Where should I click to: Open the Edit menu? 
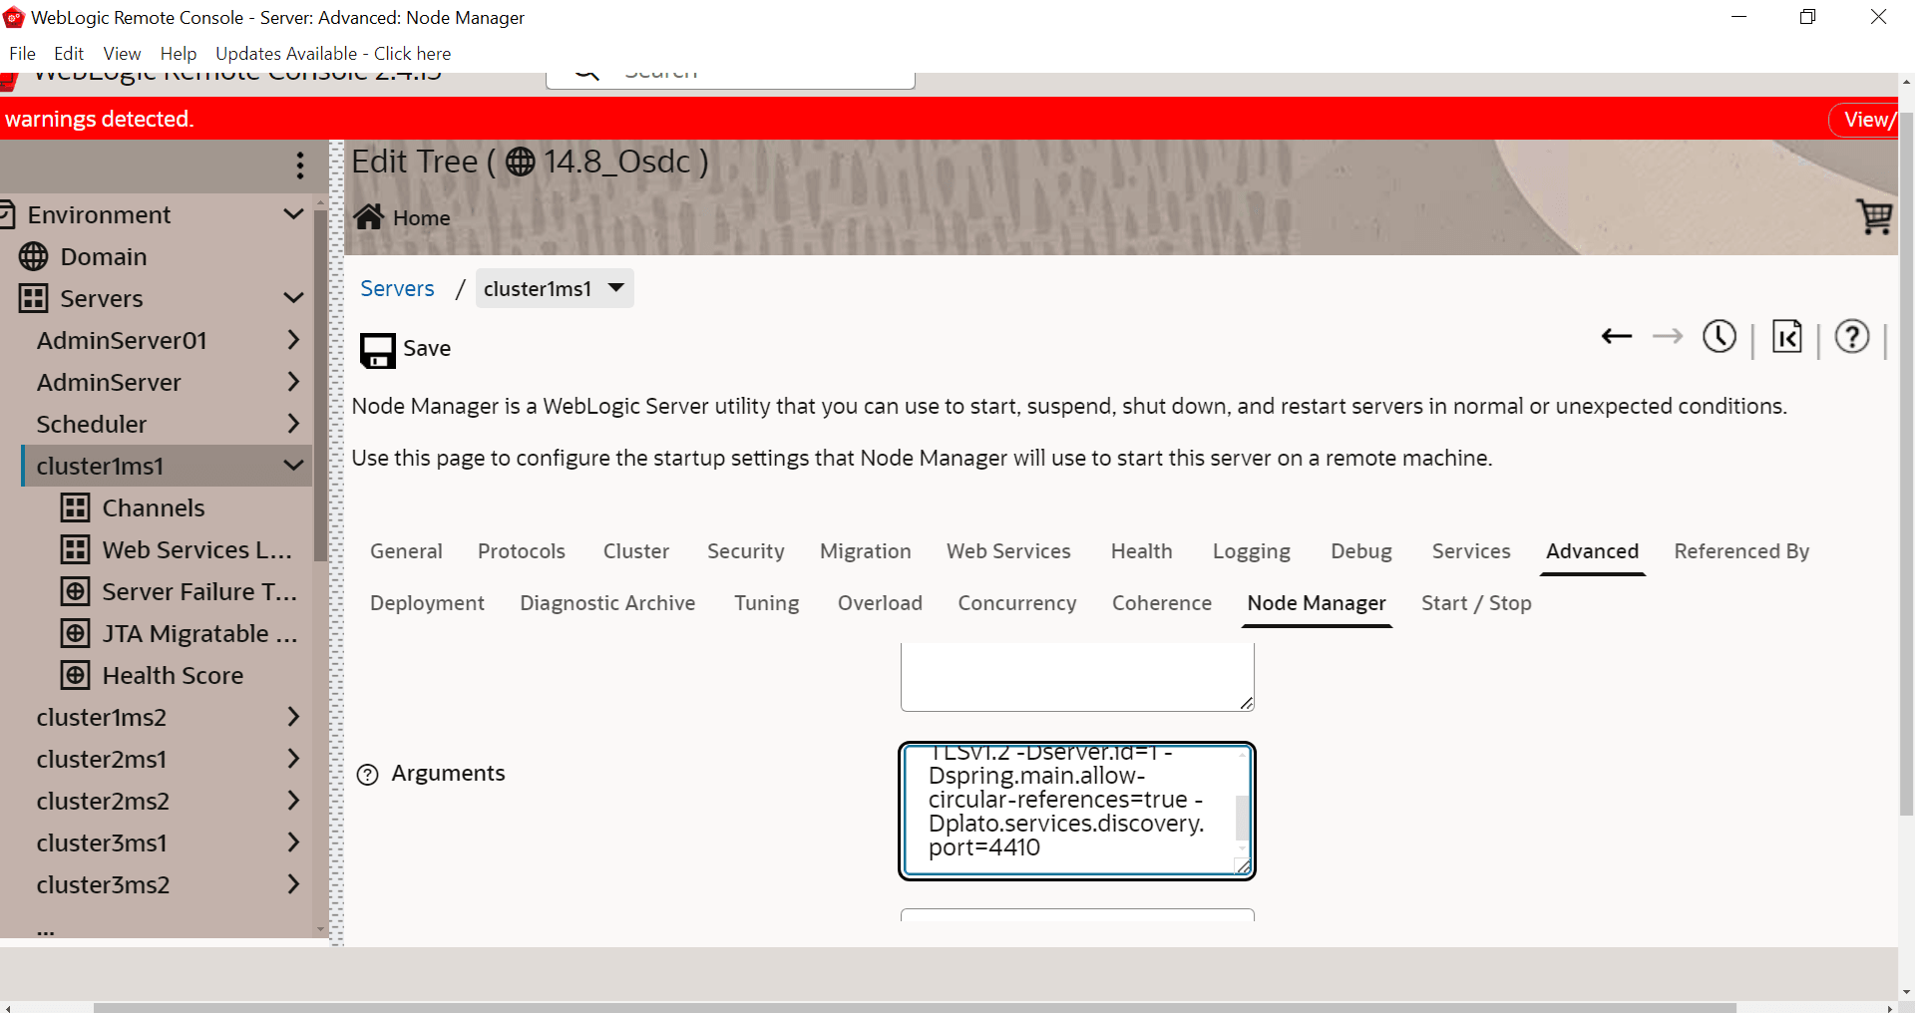pos(69,54)
